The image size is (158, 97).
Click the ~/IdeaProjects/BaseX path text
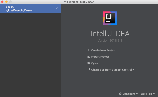pyautogui.click(x=19, y=10)
